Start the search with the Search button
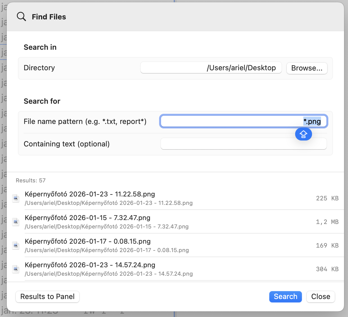Viewport: 348px width, 317px height. (x=285, y=296)
